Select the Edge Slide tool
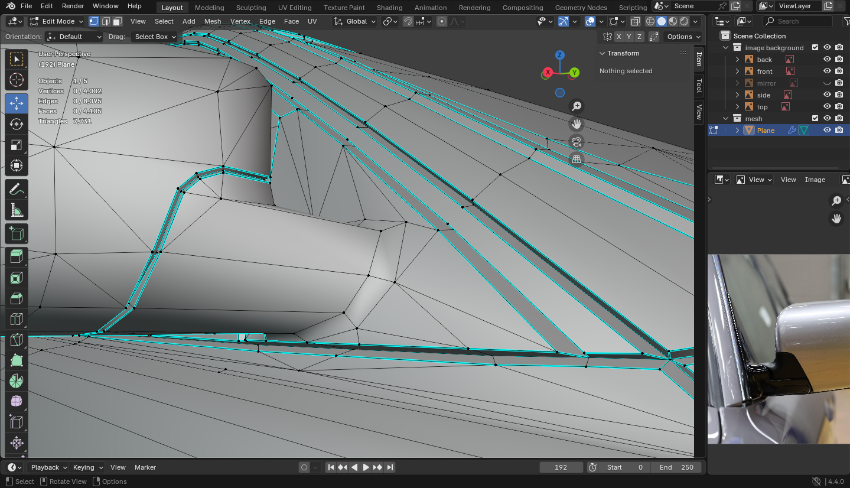 [x=17, y=422]
